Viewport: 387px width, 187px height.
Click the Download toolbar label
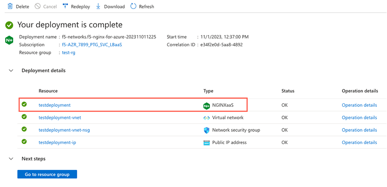pyautogui.click(x=114, y=7)
